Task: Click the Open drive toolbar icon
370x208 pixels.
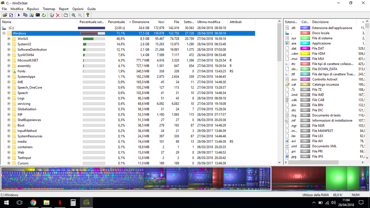Action: [x=5, y=15]
